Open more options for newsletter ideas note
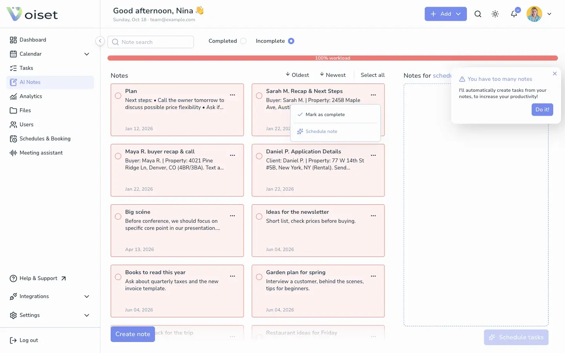The height and width of the screenshot is (353, 565). [373, 216]
